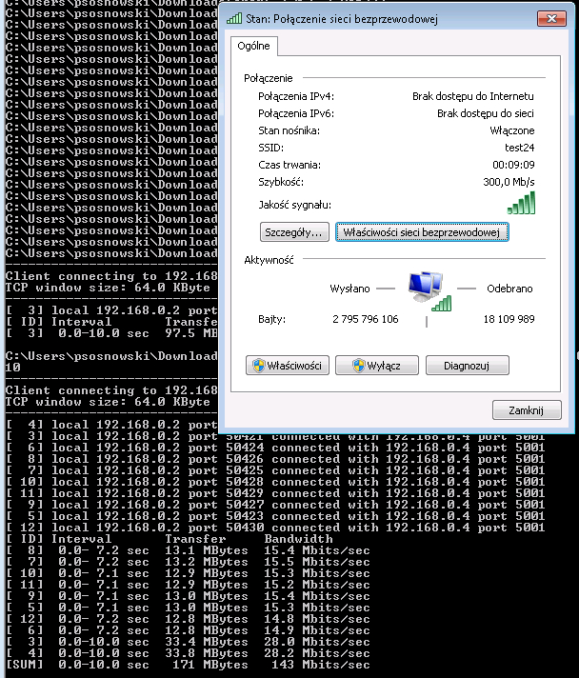The image size is (579, 678).
Task: Click the IPv4 status Brak dostępu do Internetu
Action: click(x=473, y=96)
